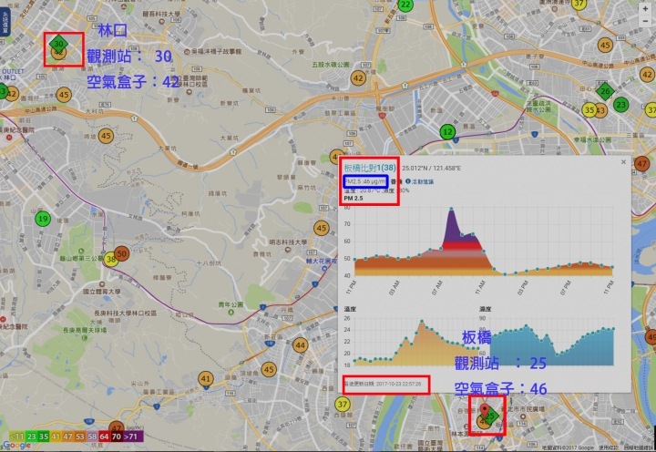656x452 pixels.
Task: Click the 64 red legend swatch
Action: [x=104, y=437]
